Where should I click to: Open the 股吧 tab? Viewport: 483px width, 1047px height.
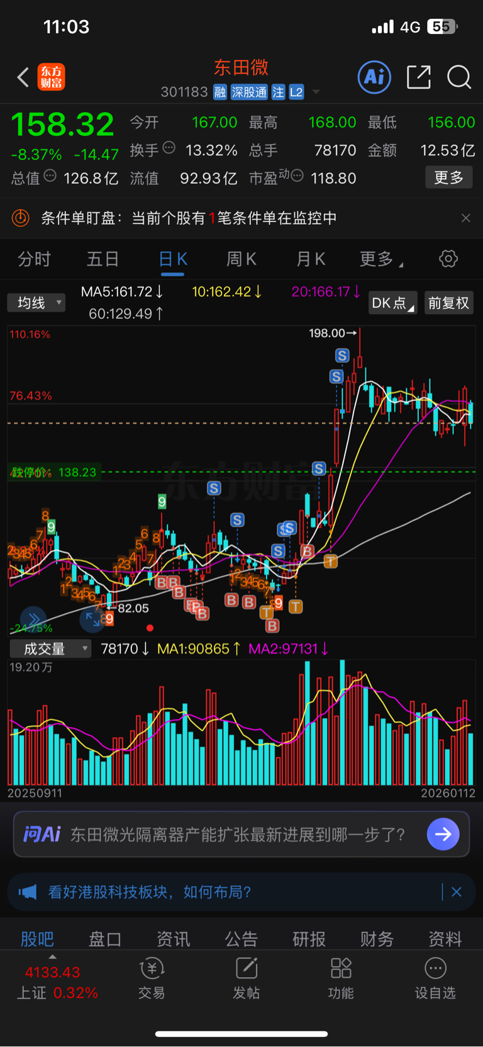pyautogui.click(x=38, y=939)
